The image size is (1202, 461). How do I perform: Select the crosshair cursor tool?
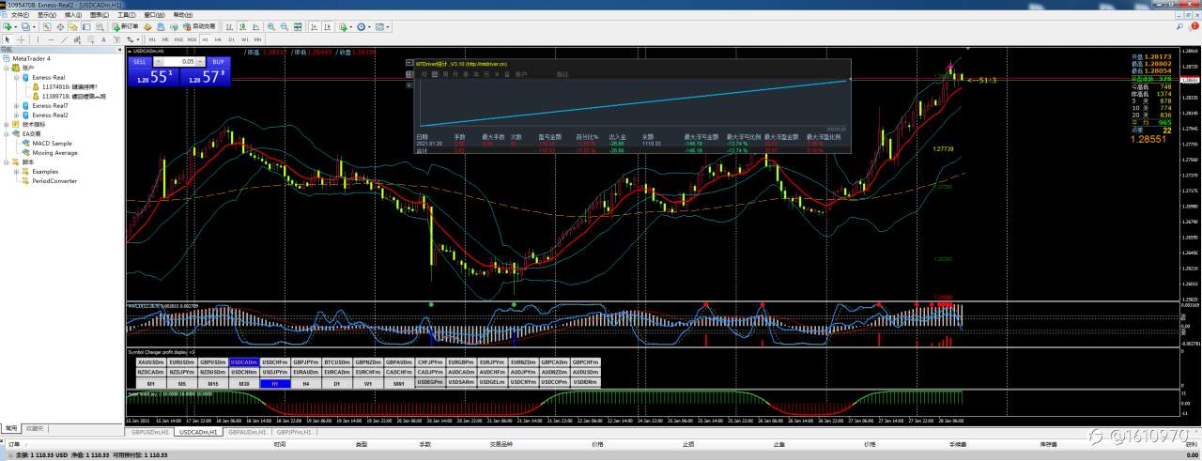pyautogui.click(x=21, y=39)
